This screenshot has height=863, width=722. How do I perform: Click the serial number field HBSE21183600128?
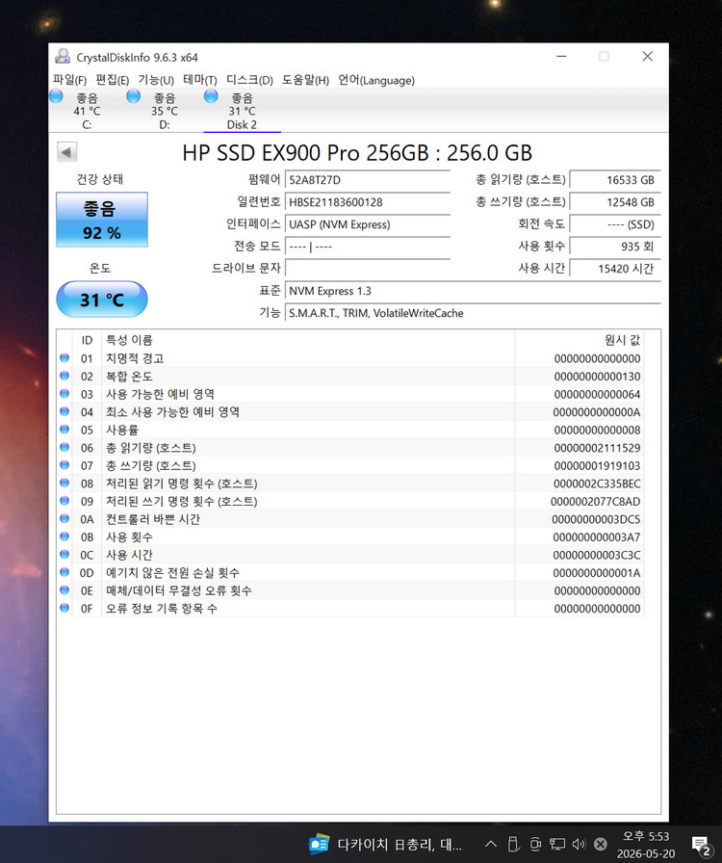click(x=368, y=202)
